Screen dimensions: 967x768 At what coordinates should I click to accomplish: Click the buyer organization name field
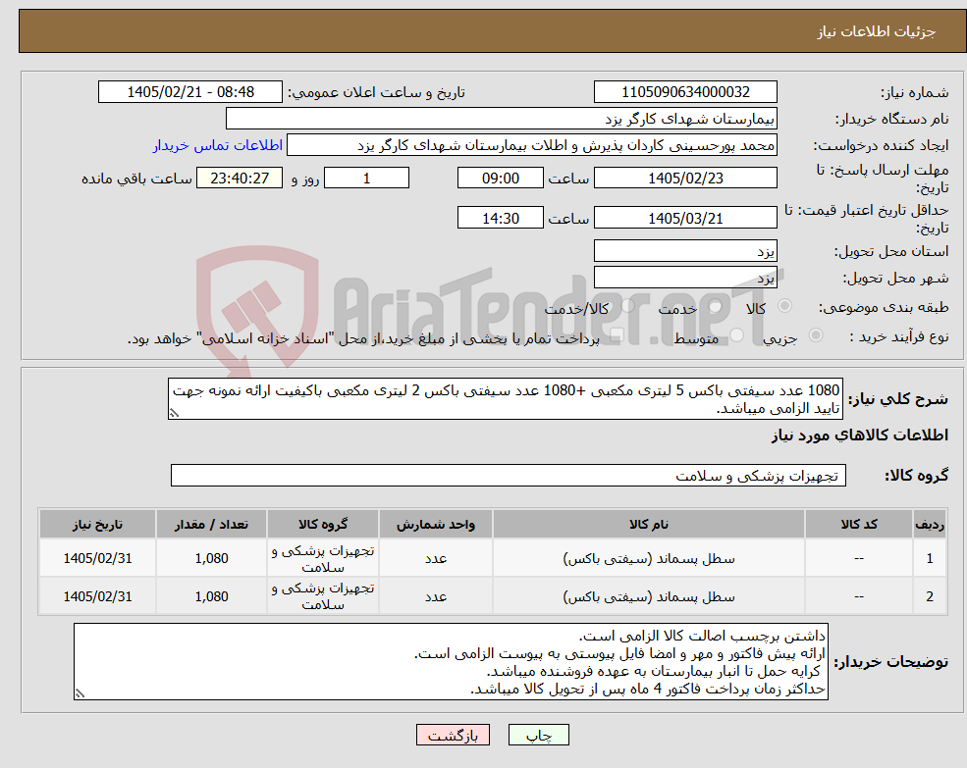502,119
